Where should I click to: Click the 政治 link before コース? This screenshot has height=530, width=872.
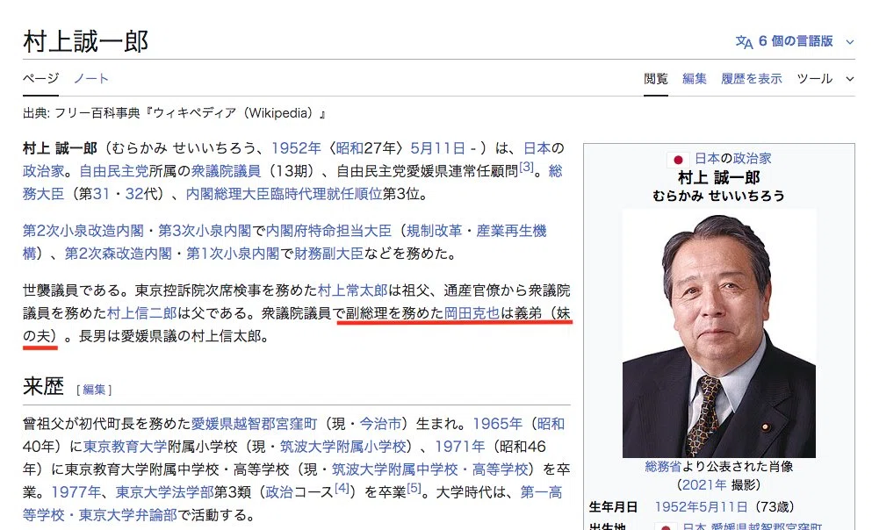(279, 492)
